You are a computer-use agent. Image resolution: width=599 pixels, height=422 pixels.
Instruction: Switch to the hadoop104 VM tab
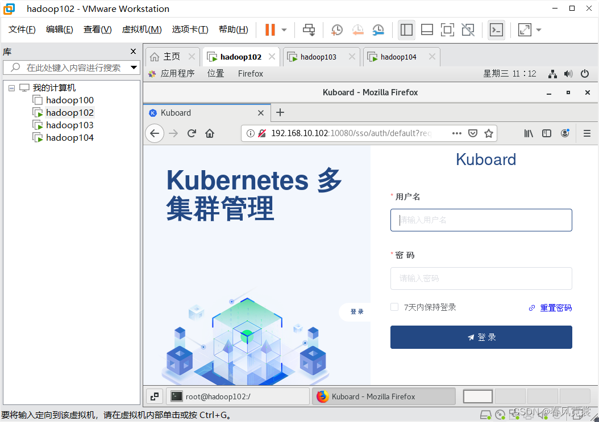pyautogui.click(x=398, y=57)
